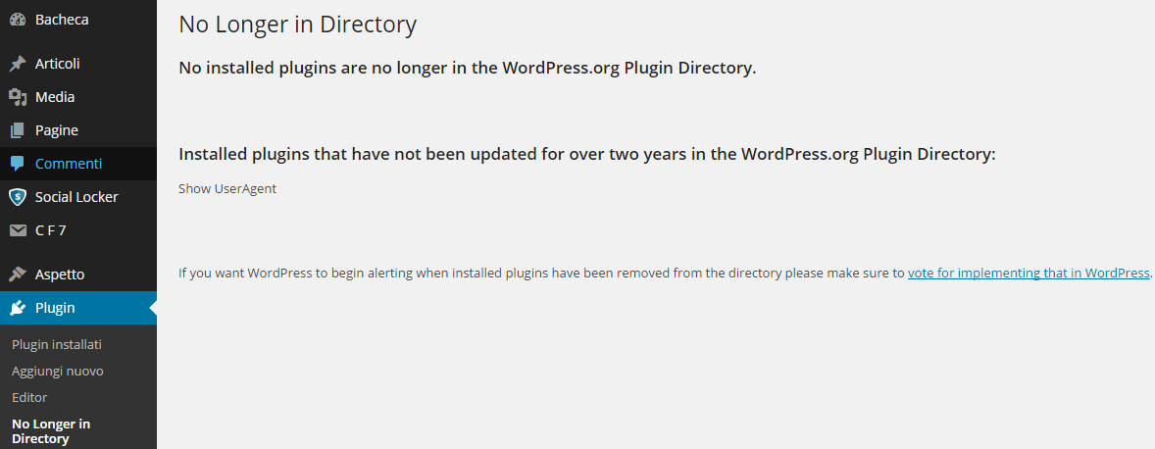Click the Aspetto paintbrush icon
This screenshot has width=1155, height=449.
(18, 274)
